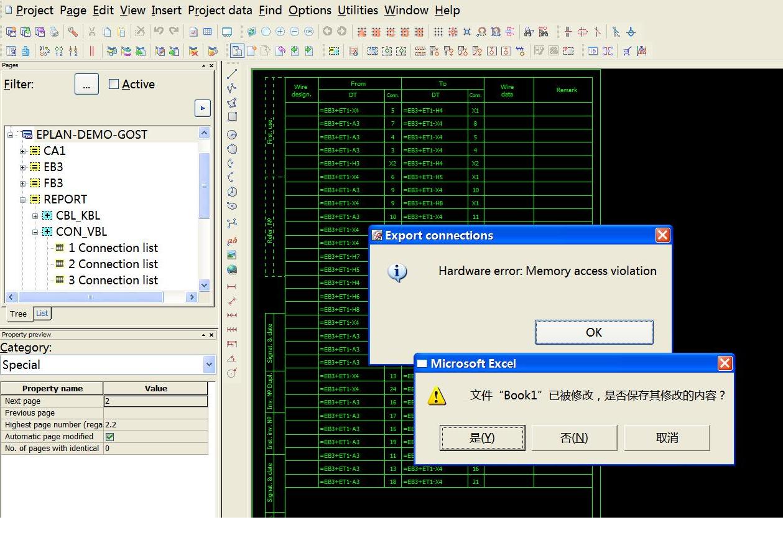Select the Text 'ab' tool

point(232,241)
